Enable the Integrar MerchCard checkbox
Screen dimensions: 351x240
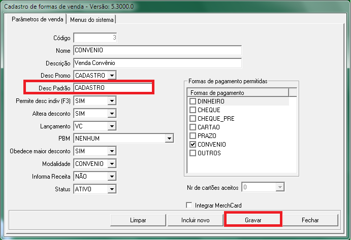point(190,205)
